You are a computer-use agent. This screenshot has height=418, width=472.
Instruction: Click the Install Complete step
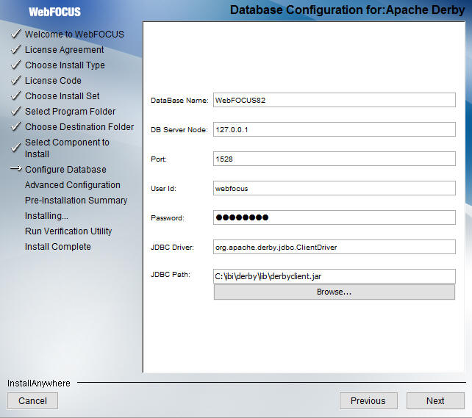coord(58,247)
